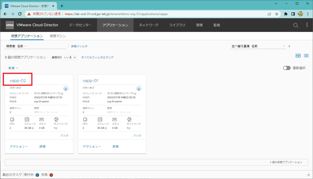The image size is (313, 179).
Task: Click すべてのフィルタのクリア link
Action: (97, 57)
